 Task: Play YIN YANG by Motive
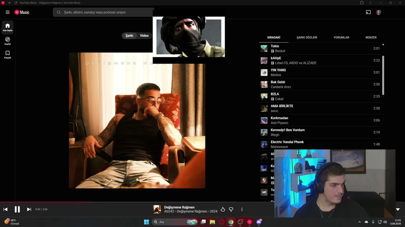point(320,73)
